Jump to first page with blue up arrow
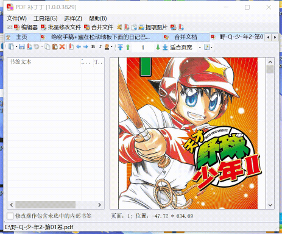Image resolution: width=282 pixels, height=234 pixels. click(120, 47)
